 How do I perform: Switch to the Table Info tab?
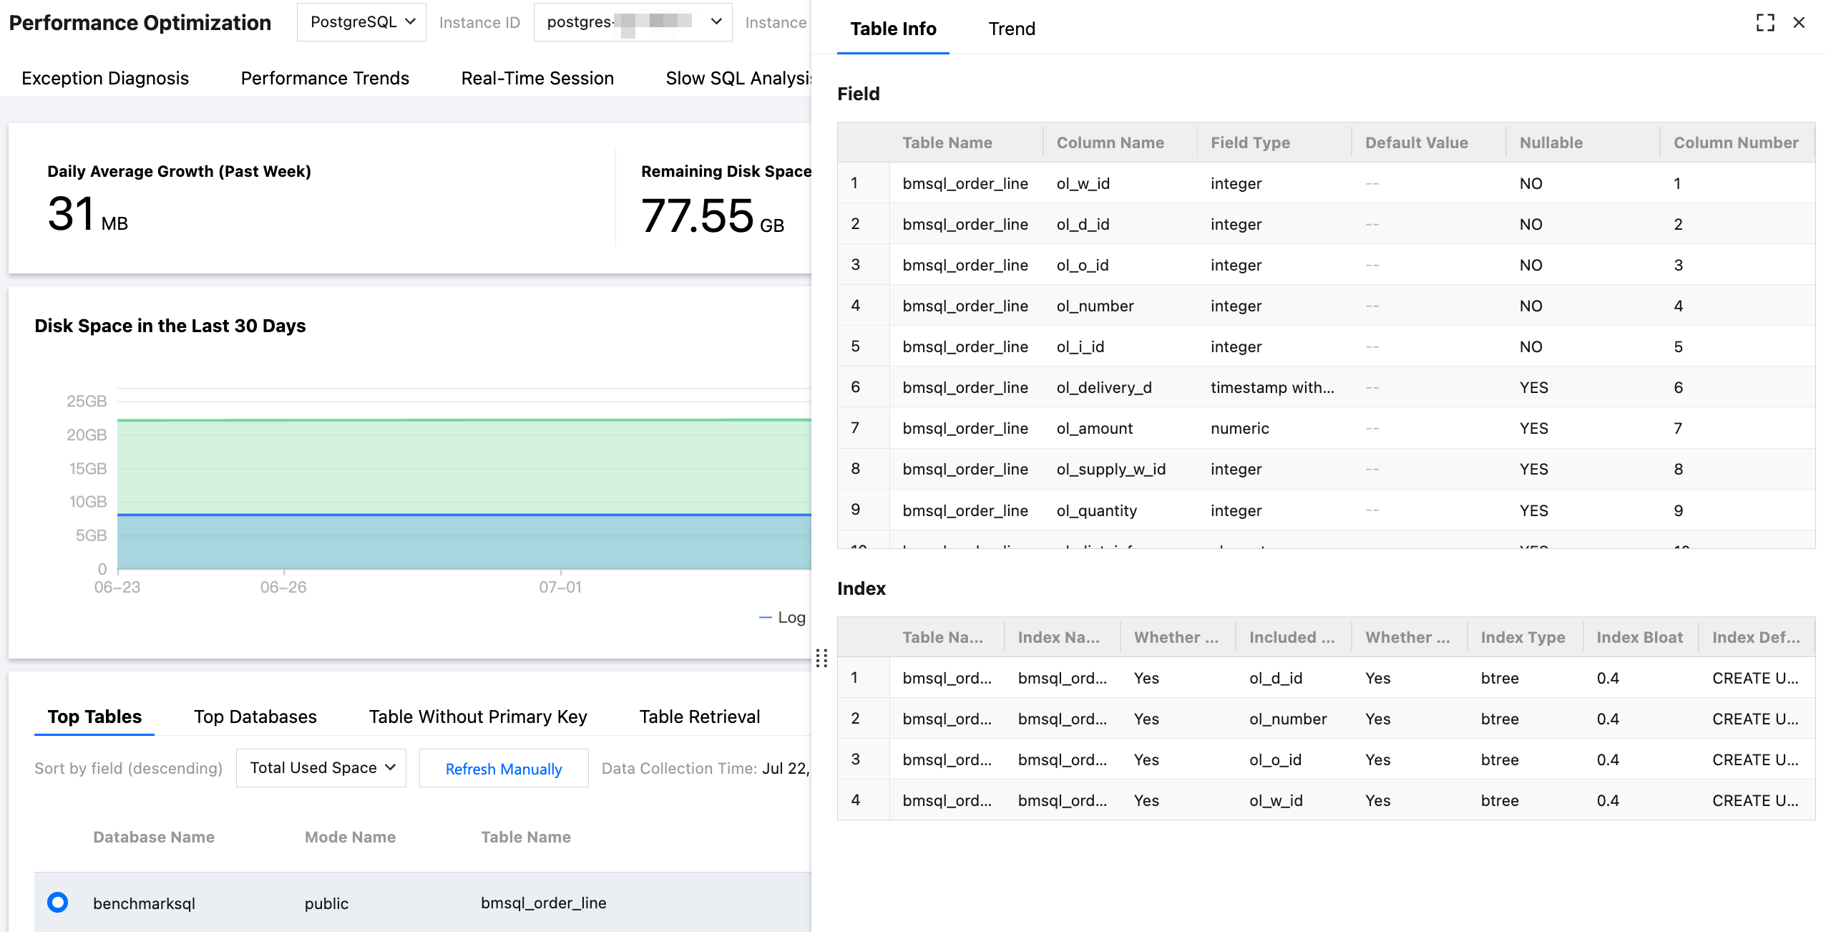(x=893, y=29)
